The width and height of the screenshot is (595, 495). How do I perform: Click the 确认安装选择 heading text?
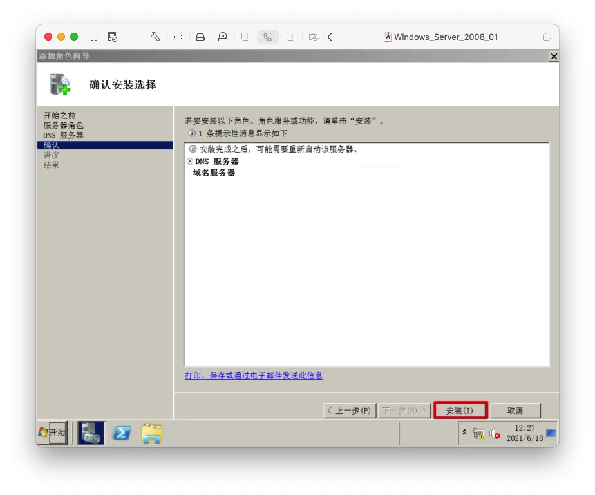click(122, 84)
